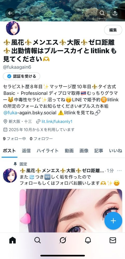The width and height of the screenshot is (125, 259).
Task: Select the 画像 tab
Action: [84, 151]
